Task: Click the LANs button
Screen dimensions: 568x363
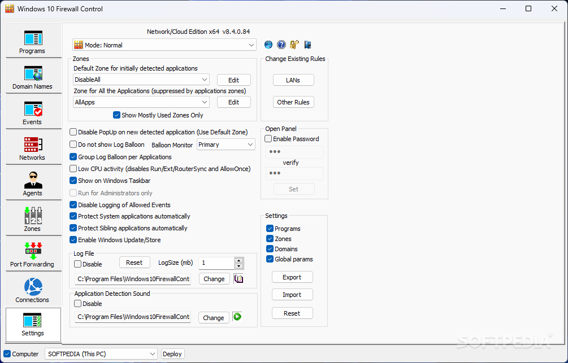Action: (x=293, y=80)
